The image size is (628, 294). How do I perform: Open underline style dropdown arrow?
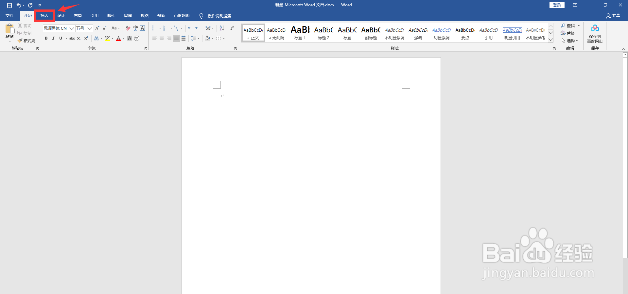pyautogui.click(x=66, y=38)
